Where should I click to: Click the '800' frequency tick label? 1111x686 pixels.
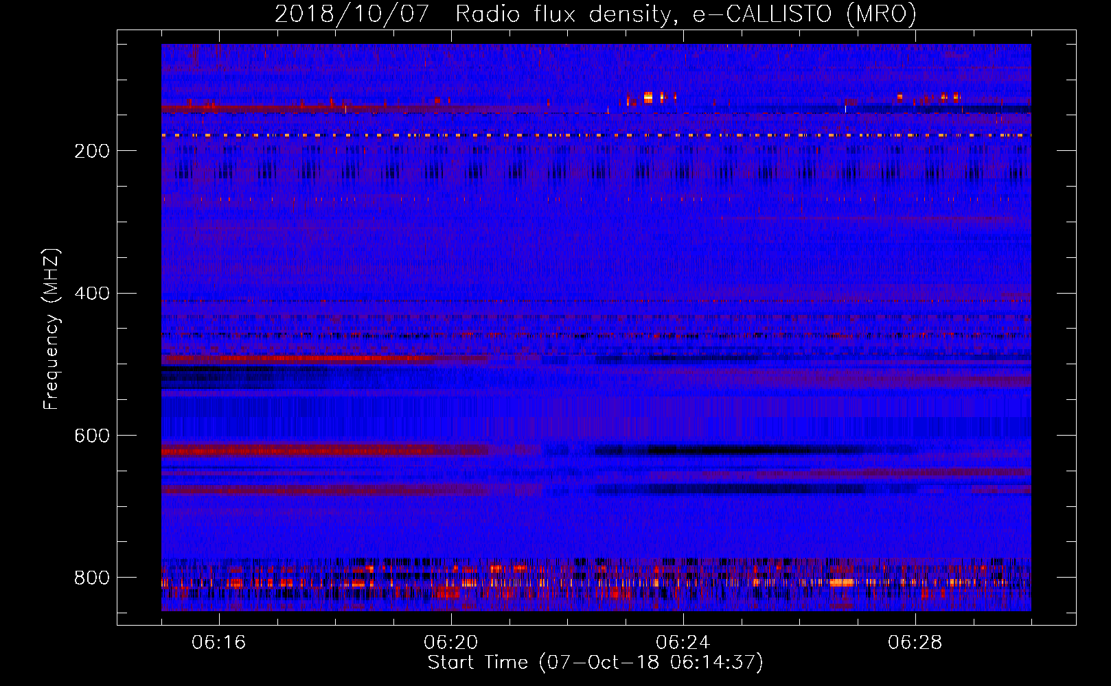point(92,578)
